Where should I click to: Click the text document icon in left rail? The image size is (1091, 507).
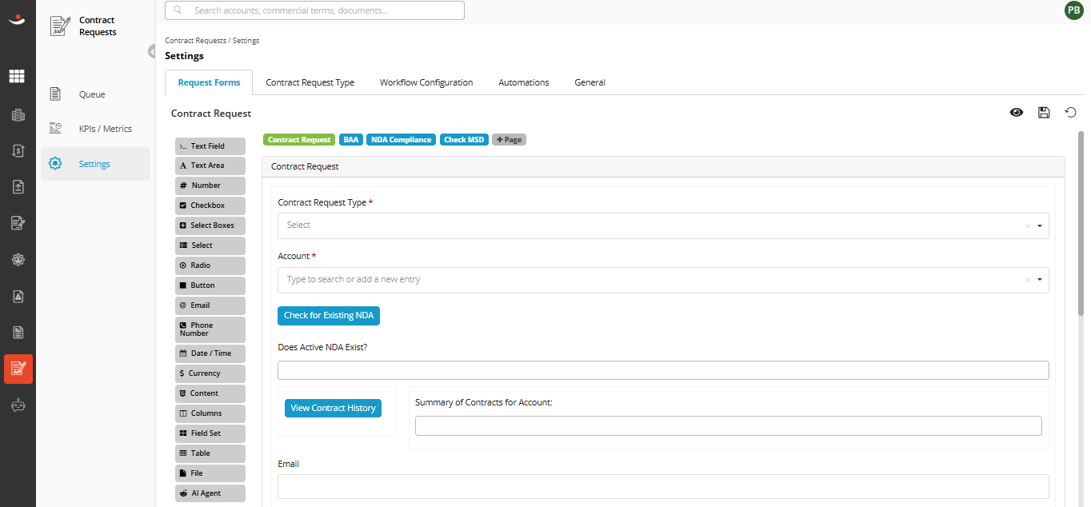18,332
